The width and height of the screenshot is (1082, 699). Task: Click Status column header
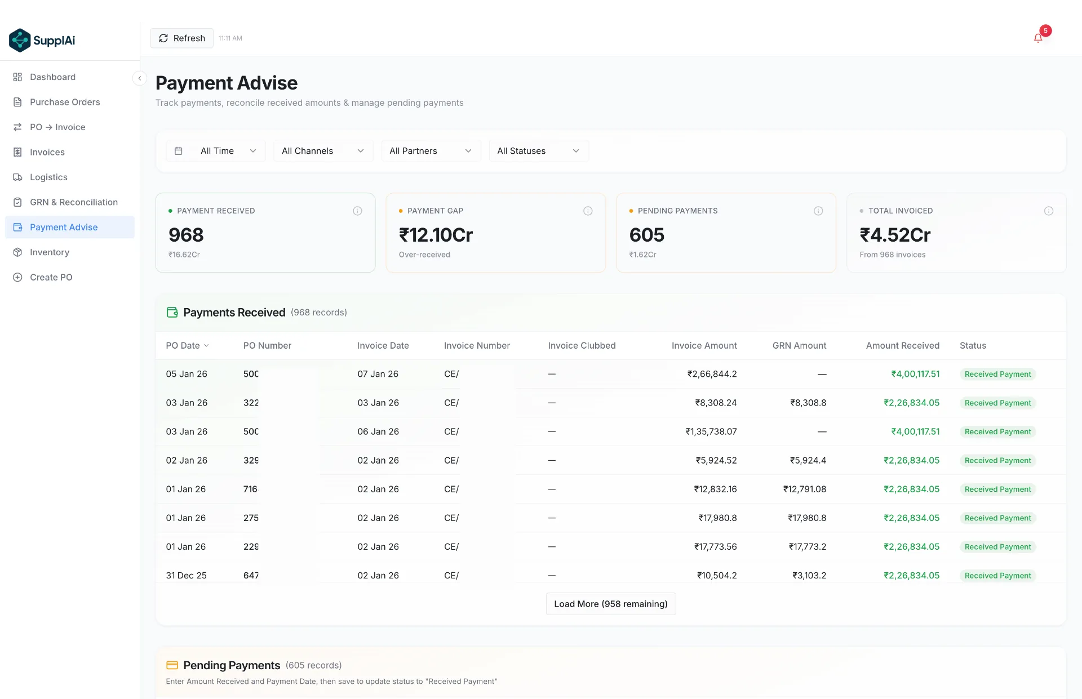point(973,346)
